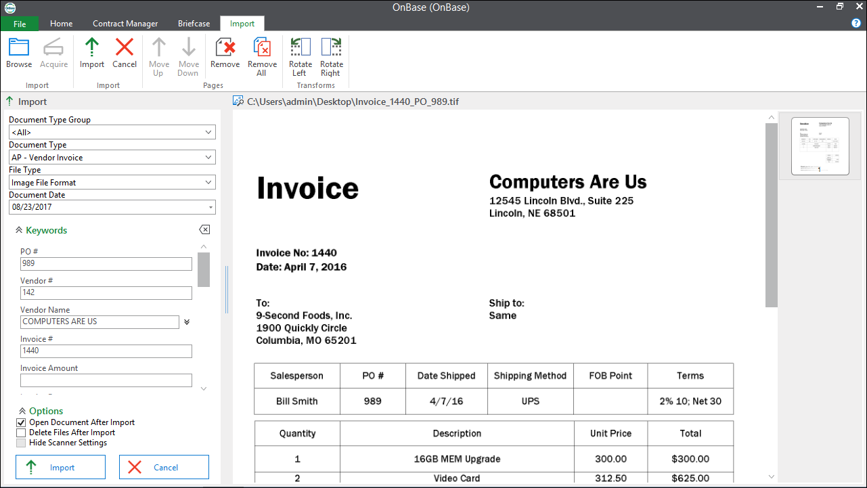Click the Vendor # input field
This screenshot has width=867, height=488.
coord(106,293)
